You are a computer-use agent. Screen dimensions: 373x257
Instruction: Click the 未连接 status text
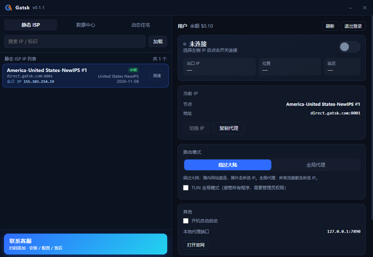[198, 44]
